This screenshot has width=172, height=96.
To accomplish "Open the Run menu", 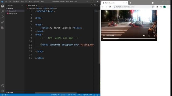I will [30, 2].
